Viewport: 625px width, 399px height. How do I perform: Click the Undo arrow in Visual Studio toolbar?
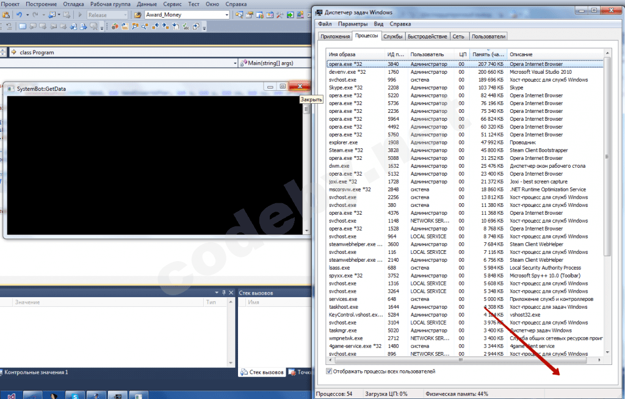[x=19, y=15]
